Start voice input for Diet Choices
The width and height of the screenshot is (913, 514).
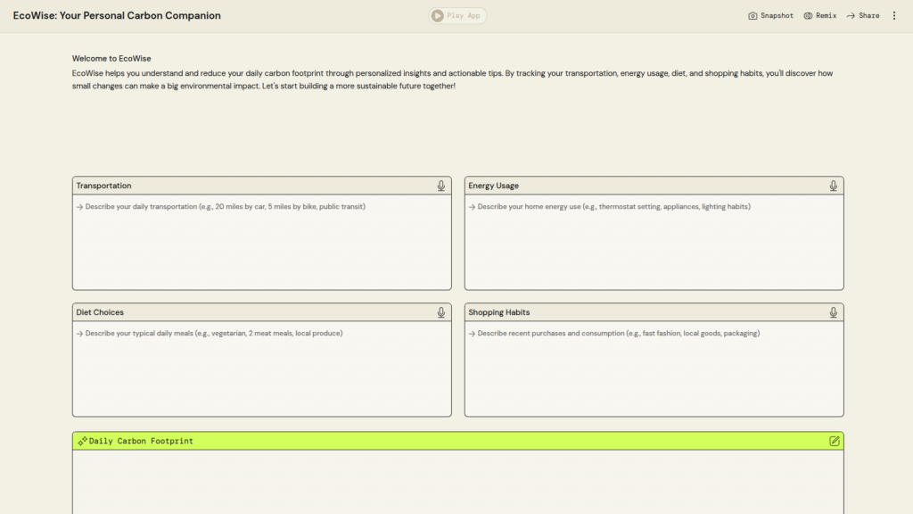(440, 312)
